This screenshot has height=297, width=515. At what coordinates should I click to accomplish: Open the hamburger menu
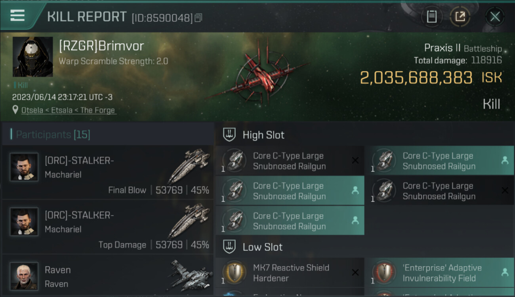point(17,16)
